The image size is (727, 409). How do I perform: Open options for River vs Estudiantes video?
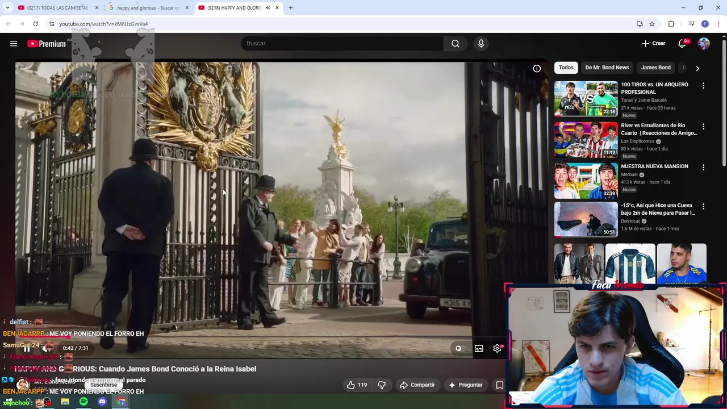[x=703, y=127]
